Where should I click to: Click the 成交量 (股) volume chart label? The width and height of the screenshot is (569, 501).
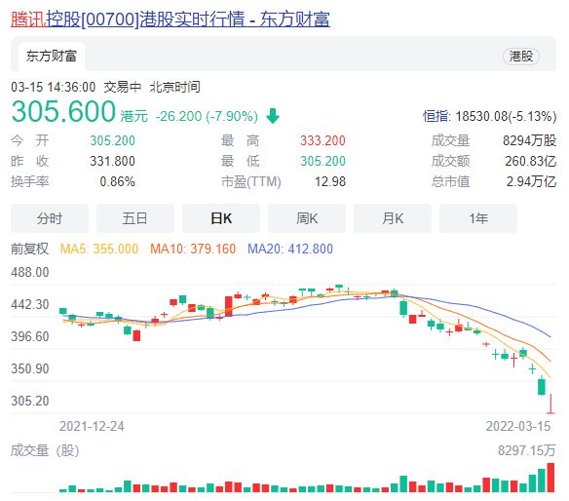45,450
